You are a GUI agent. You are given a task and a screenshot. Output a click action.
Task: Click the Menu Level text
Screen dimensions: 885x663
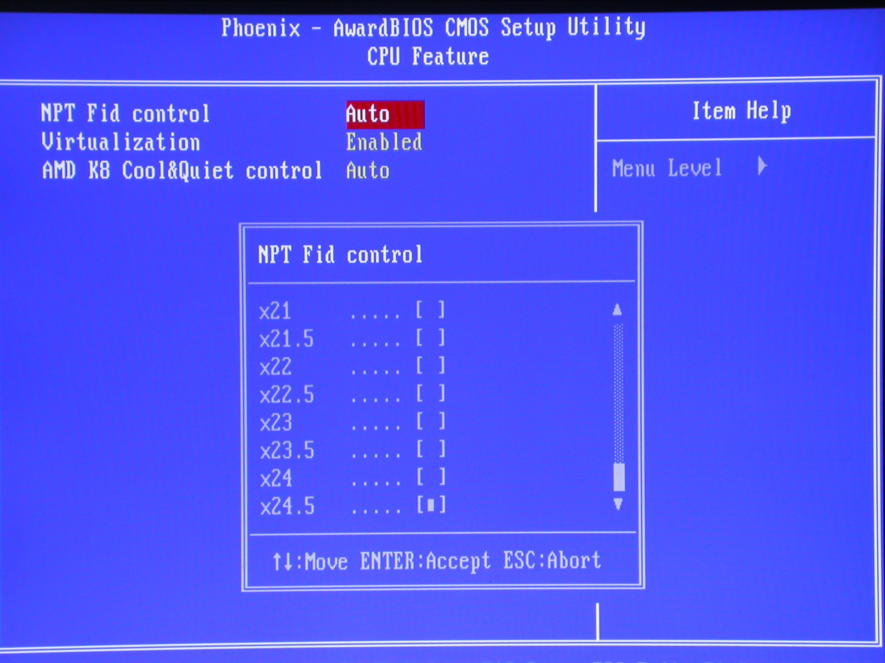667,168
